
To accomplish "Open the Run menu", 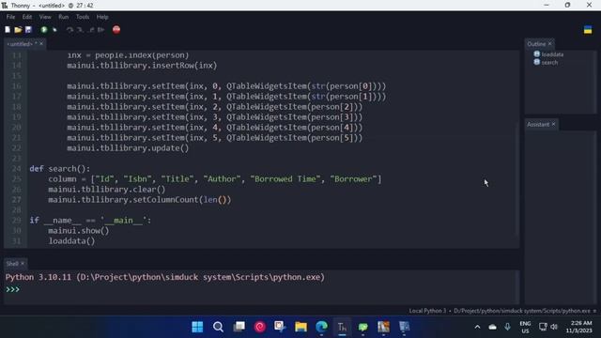I will (x=63, y=17).
